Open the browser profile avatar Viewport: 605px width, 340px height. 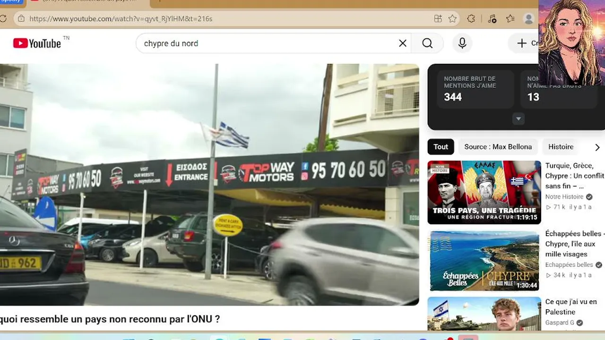coord(529,19)
